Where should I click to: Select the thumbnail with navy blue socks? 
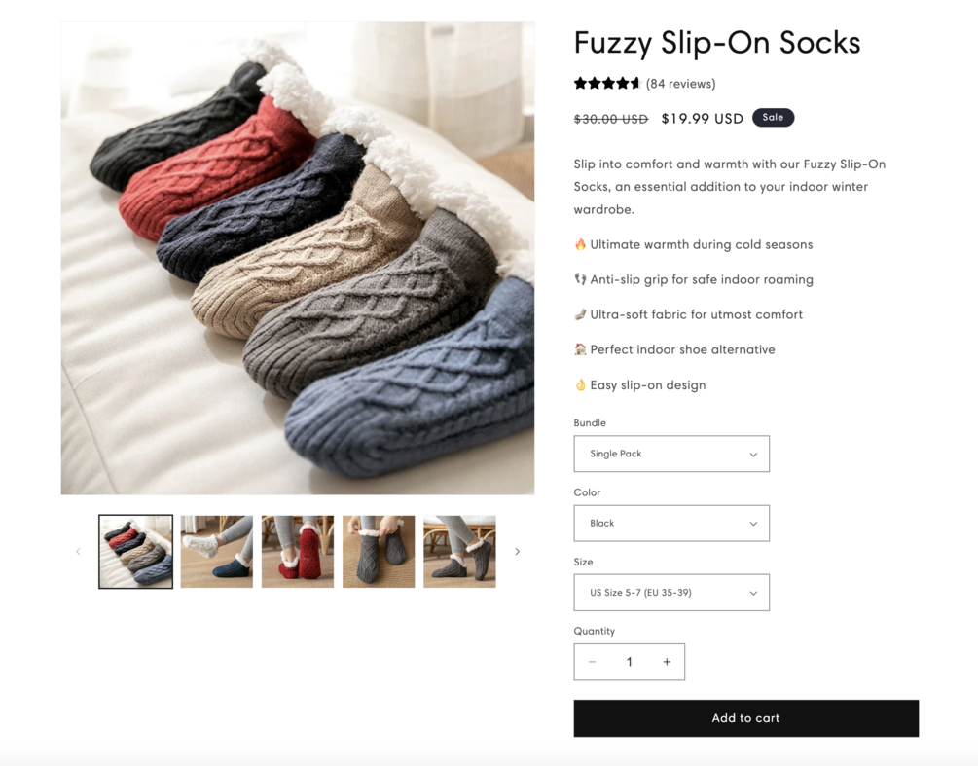(x=217, y=552)
